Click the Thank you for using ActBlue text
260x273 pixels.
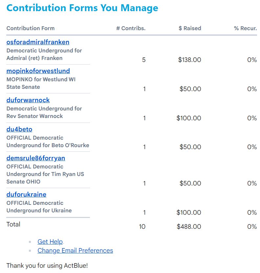[x=47, y=266]
